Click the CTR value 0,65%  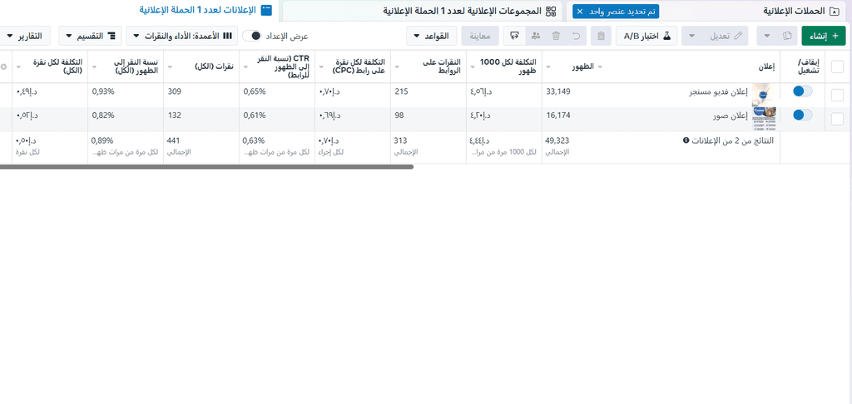click(x=255, y=91)
